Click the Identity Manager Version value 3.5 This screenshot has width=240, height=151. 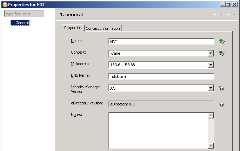113,88
